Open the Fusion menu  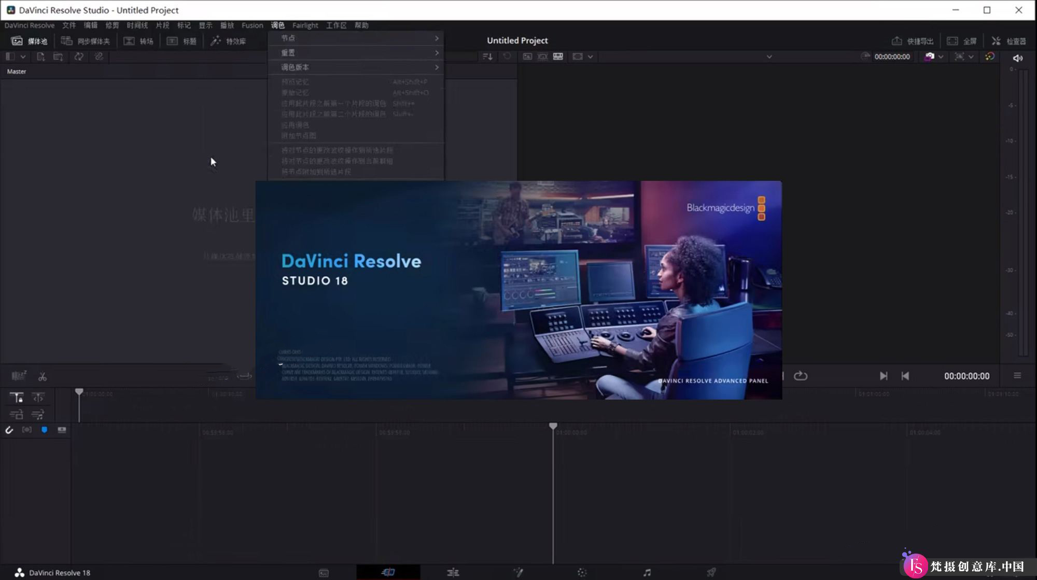pyautogui.click(x=252, y=25)
